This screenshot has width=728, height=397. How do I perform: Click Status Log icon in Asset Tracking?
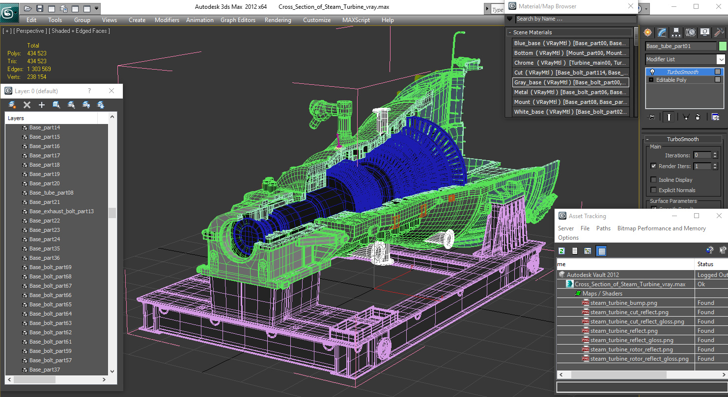pos(575,251)
